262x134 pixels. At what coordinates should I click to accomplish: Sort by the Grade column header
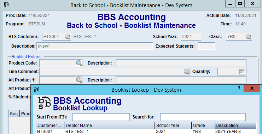[203, 125]
